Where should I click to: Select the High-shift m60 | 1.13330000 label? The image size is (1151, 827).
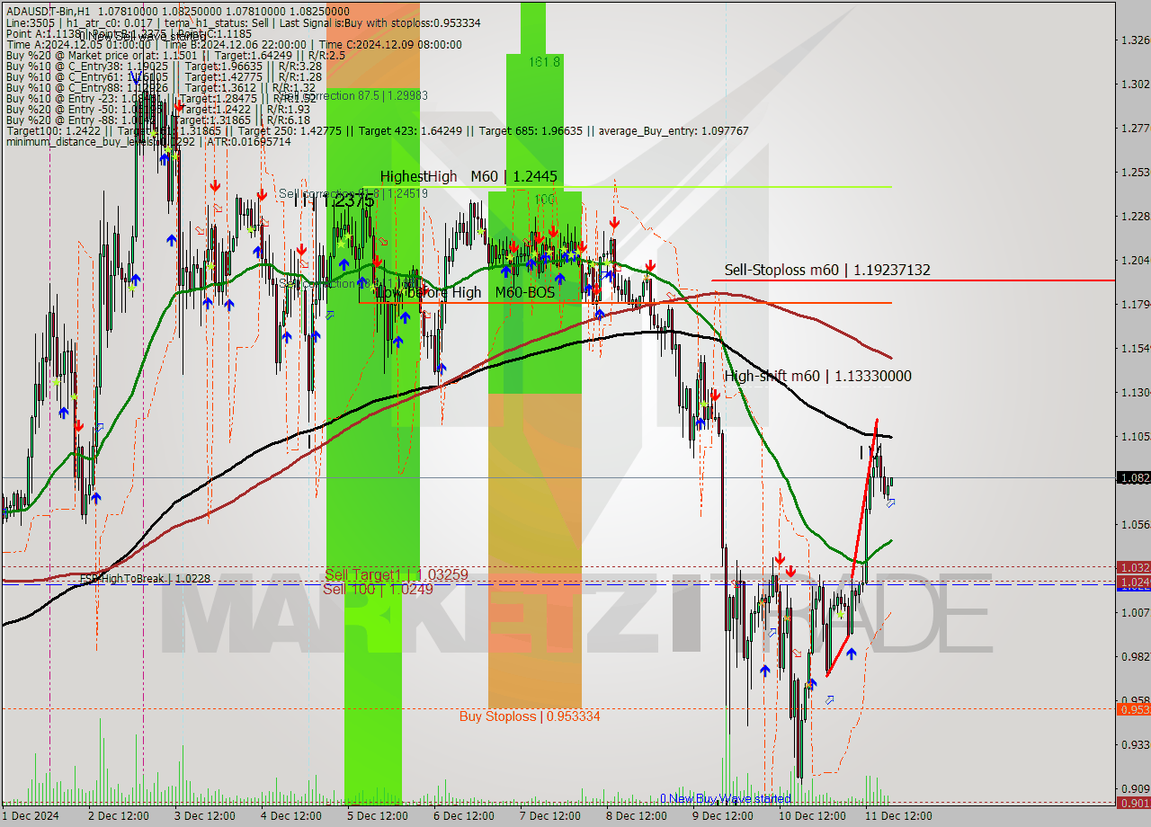click(817, 376)
